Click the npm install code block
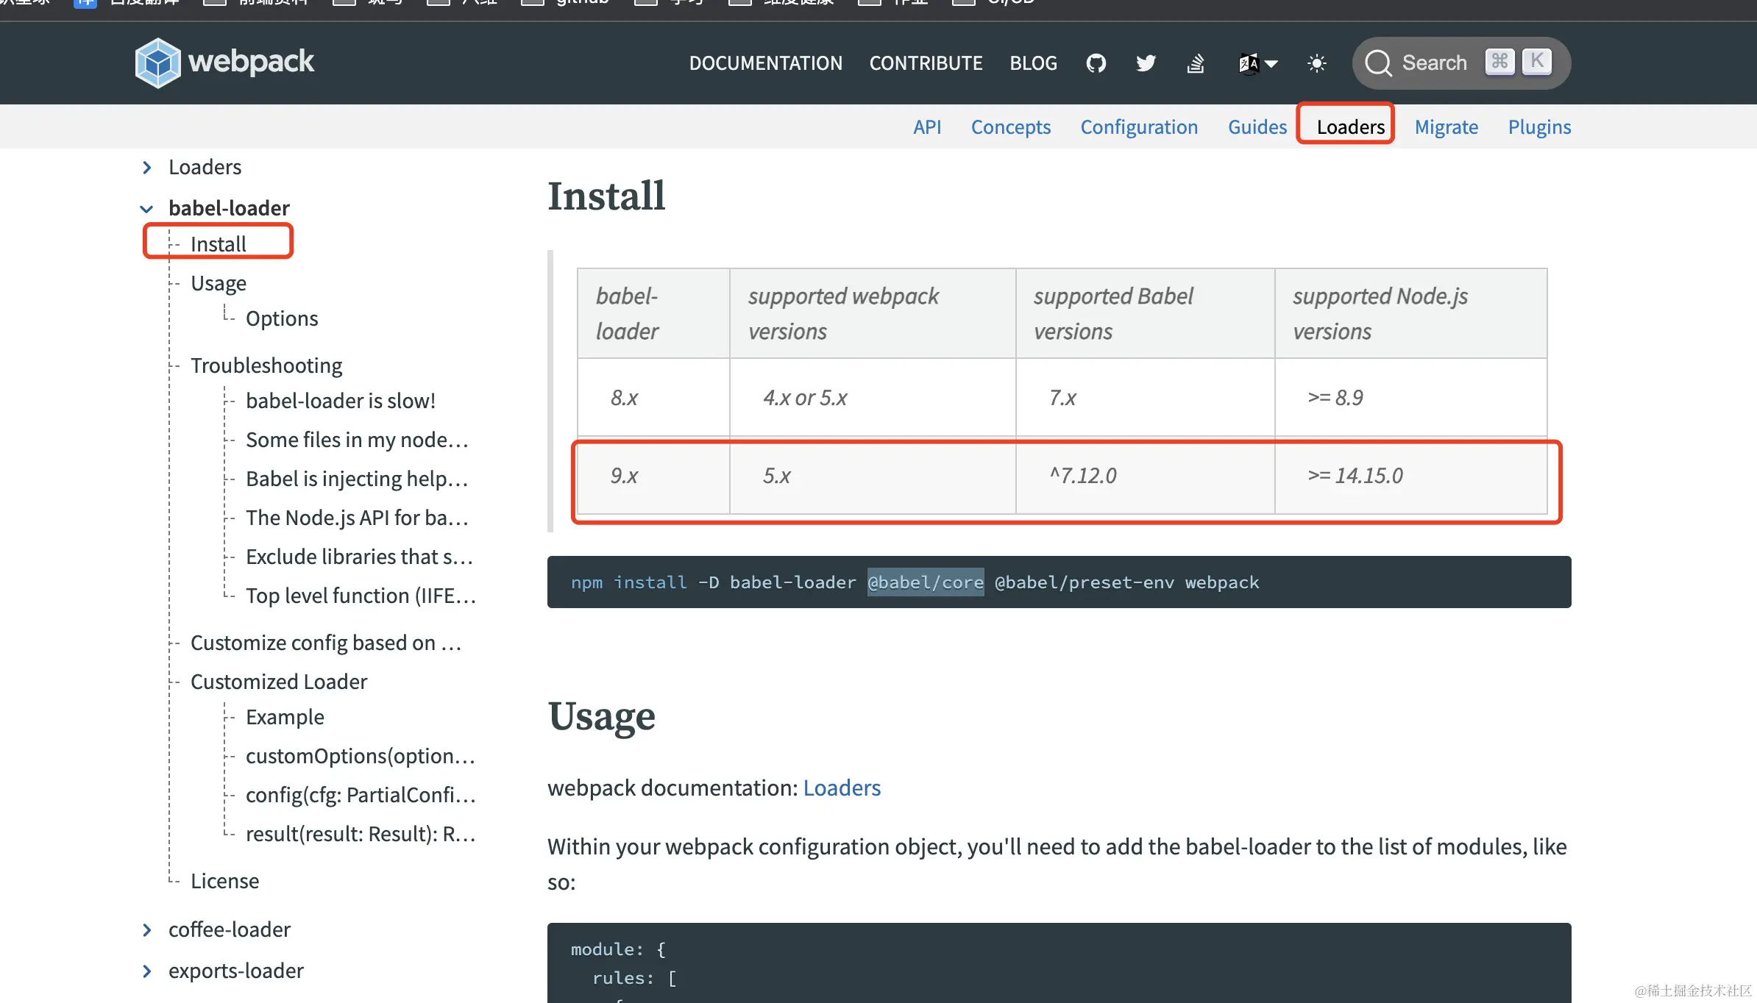Viewport: 1757px width, 1003px height. point(1059,582)
